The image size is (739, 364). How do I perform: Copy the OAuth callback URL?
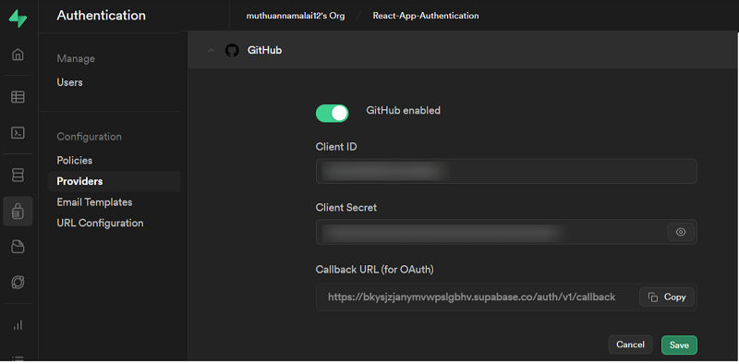pyautogui.click(x=666, y=297)
